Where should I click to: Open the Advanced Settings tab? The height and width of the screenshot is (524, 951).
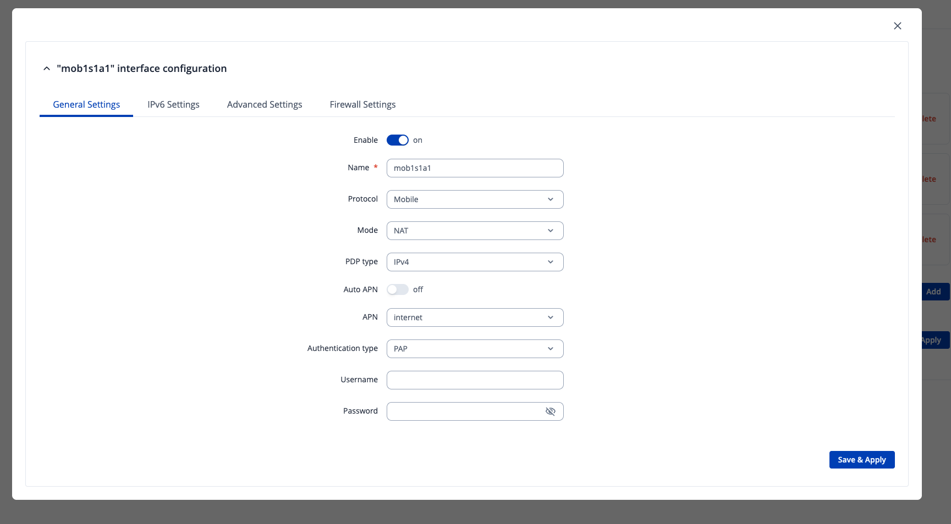click(265, 104)
